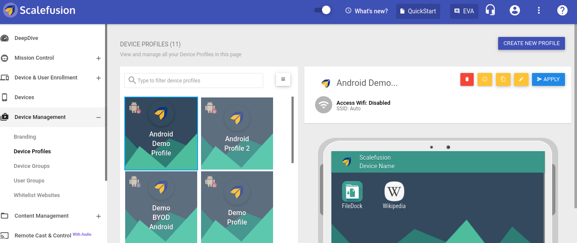This screenshot has width=577, height=243.
Task: Edit profile with yellow pencil button
Action: 521,79
